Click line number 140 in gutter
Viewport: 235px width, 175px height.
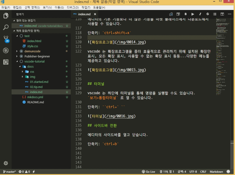78,149
